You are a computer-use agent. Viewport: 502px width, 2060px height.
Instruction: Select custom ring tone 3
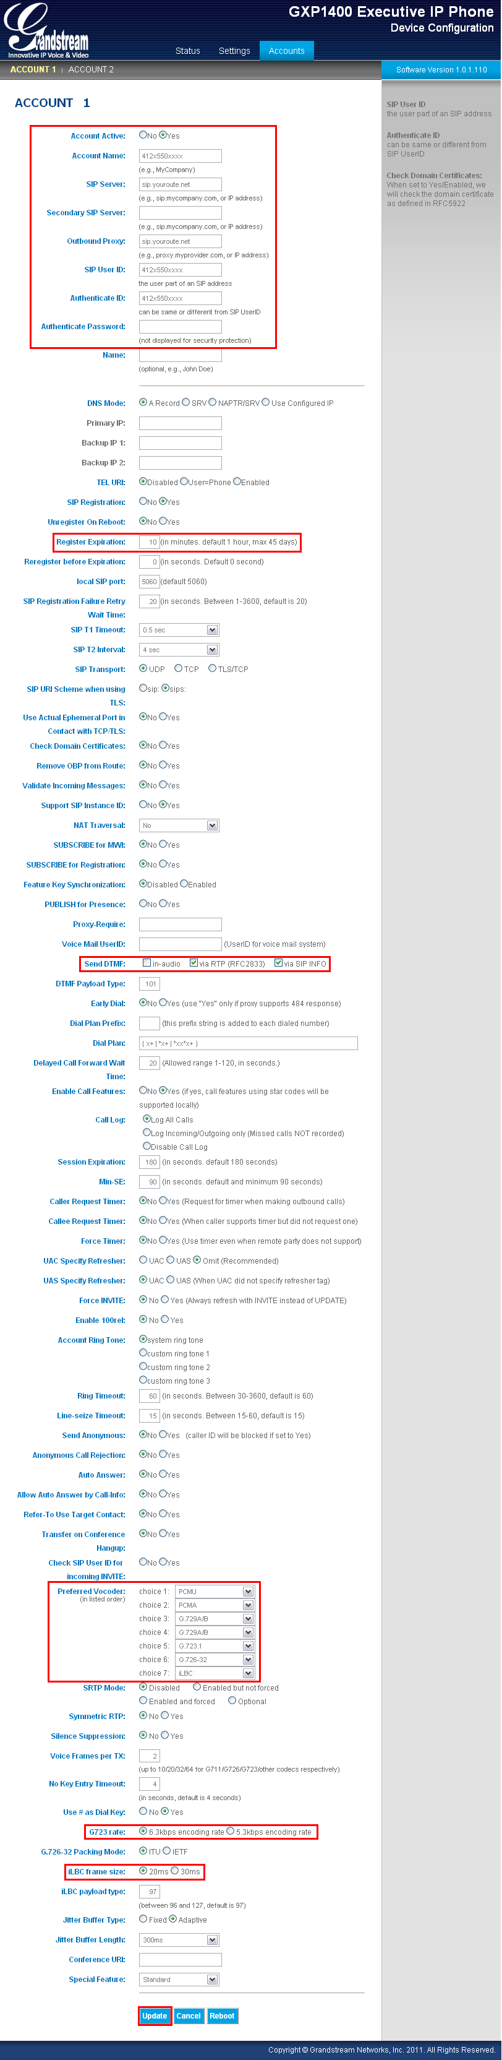[x=143, y=1381]
